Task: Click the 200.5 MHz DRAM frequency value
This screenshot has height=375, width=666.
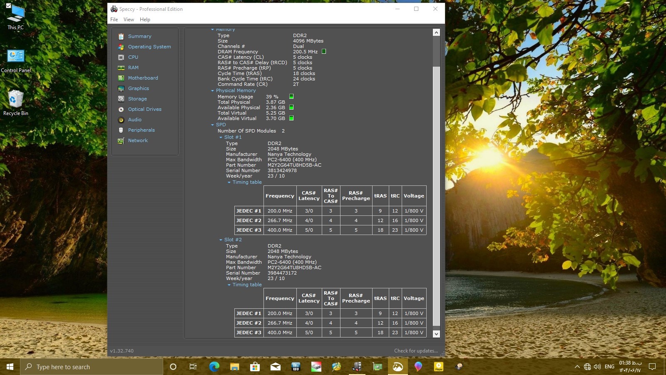Action: click(x=305, y=52)
